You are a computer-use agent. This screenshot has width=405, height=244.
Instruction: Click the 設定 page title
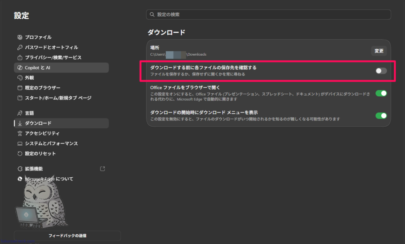[21, 15]
